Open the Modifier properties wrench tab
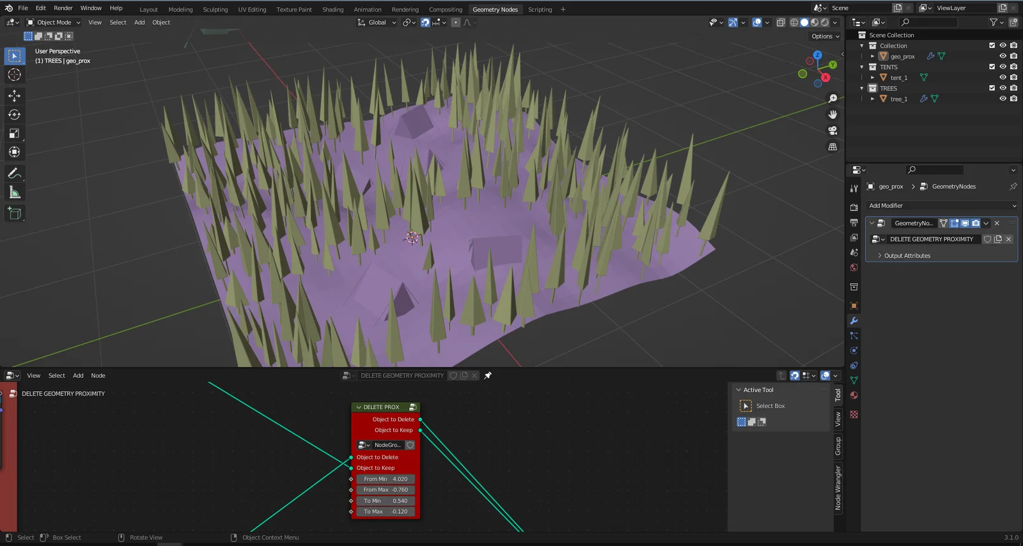This screenshot has height=546, width=1023. [854, 321]
